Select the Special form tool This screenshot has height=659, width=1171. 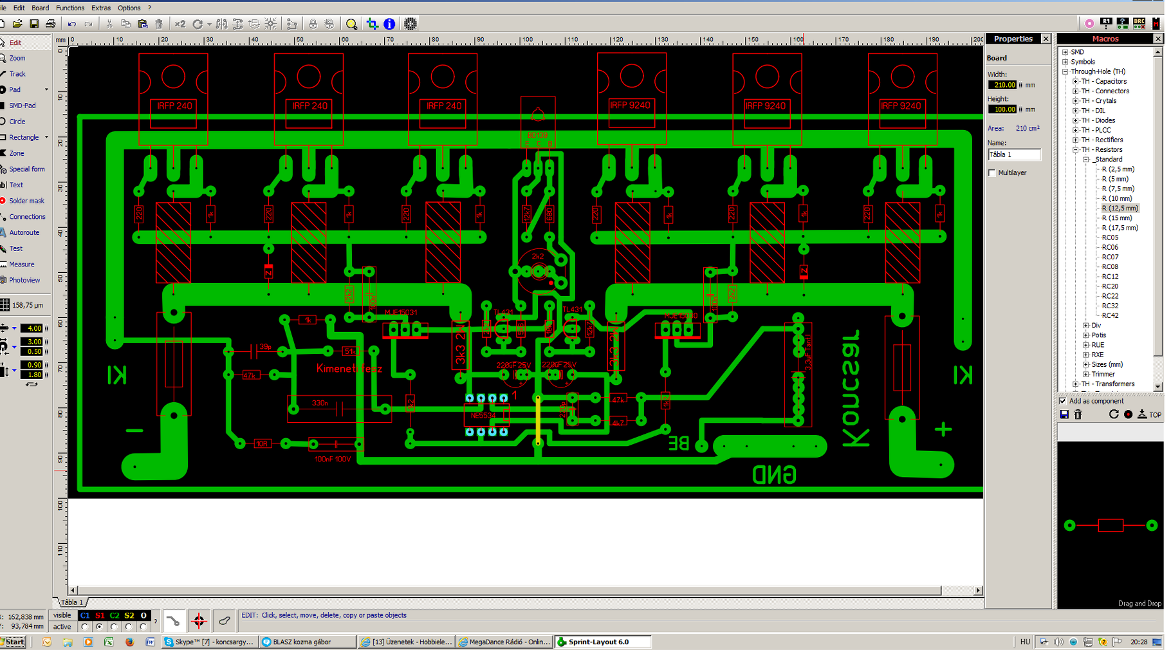tap(27, 169)
